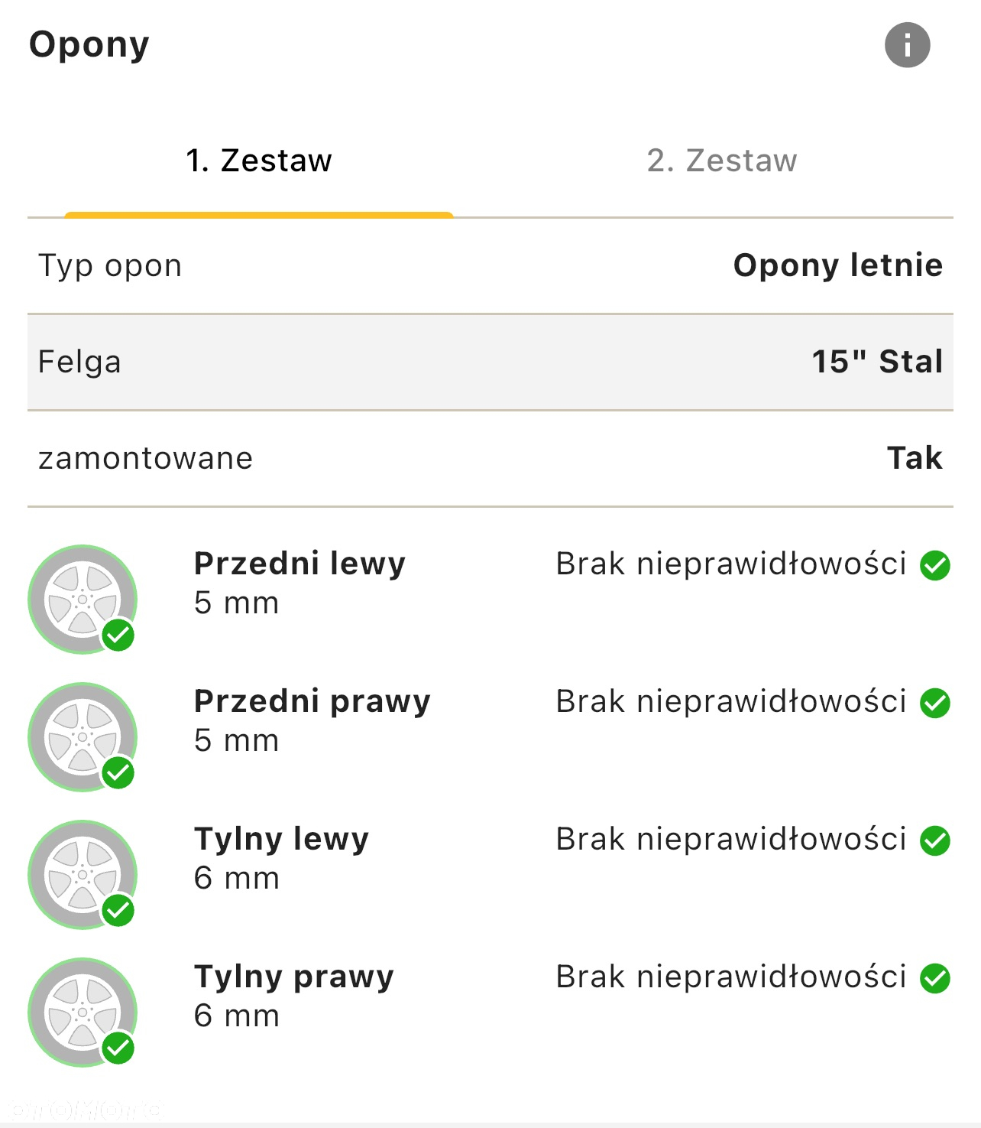Switch to the 1. Zestaw tab
The height and width of the screenshot is (1128, 981).
[259, 161]
